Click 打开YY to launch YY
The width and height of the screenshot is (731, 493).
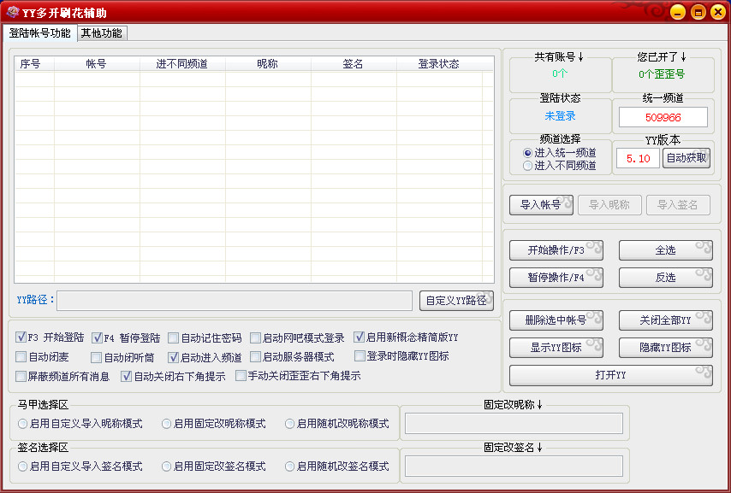[x=611, y=374]
